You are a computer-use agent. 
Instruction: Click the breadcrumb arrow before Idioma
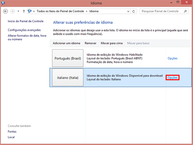tap(87, 11)
